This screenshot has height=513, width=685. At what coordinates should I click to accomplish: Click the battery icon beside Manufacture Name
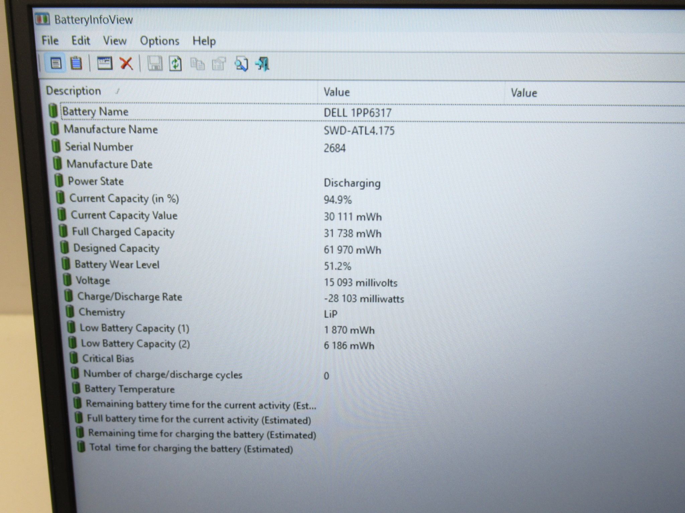click(x=55, y=129)
